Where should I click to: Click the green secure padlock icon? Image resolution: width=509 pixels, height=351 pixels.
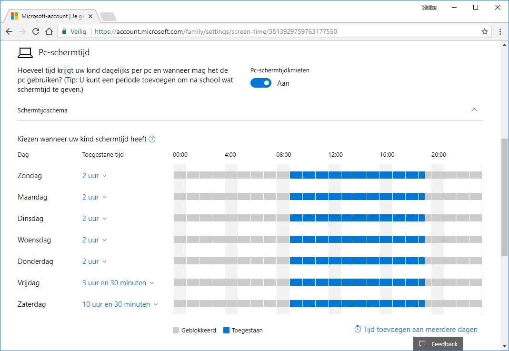click(64, 31)
